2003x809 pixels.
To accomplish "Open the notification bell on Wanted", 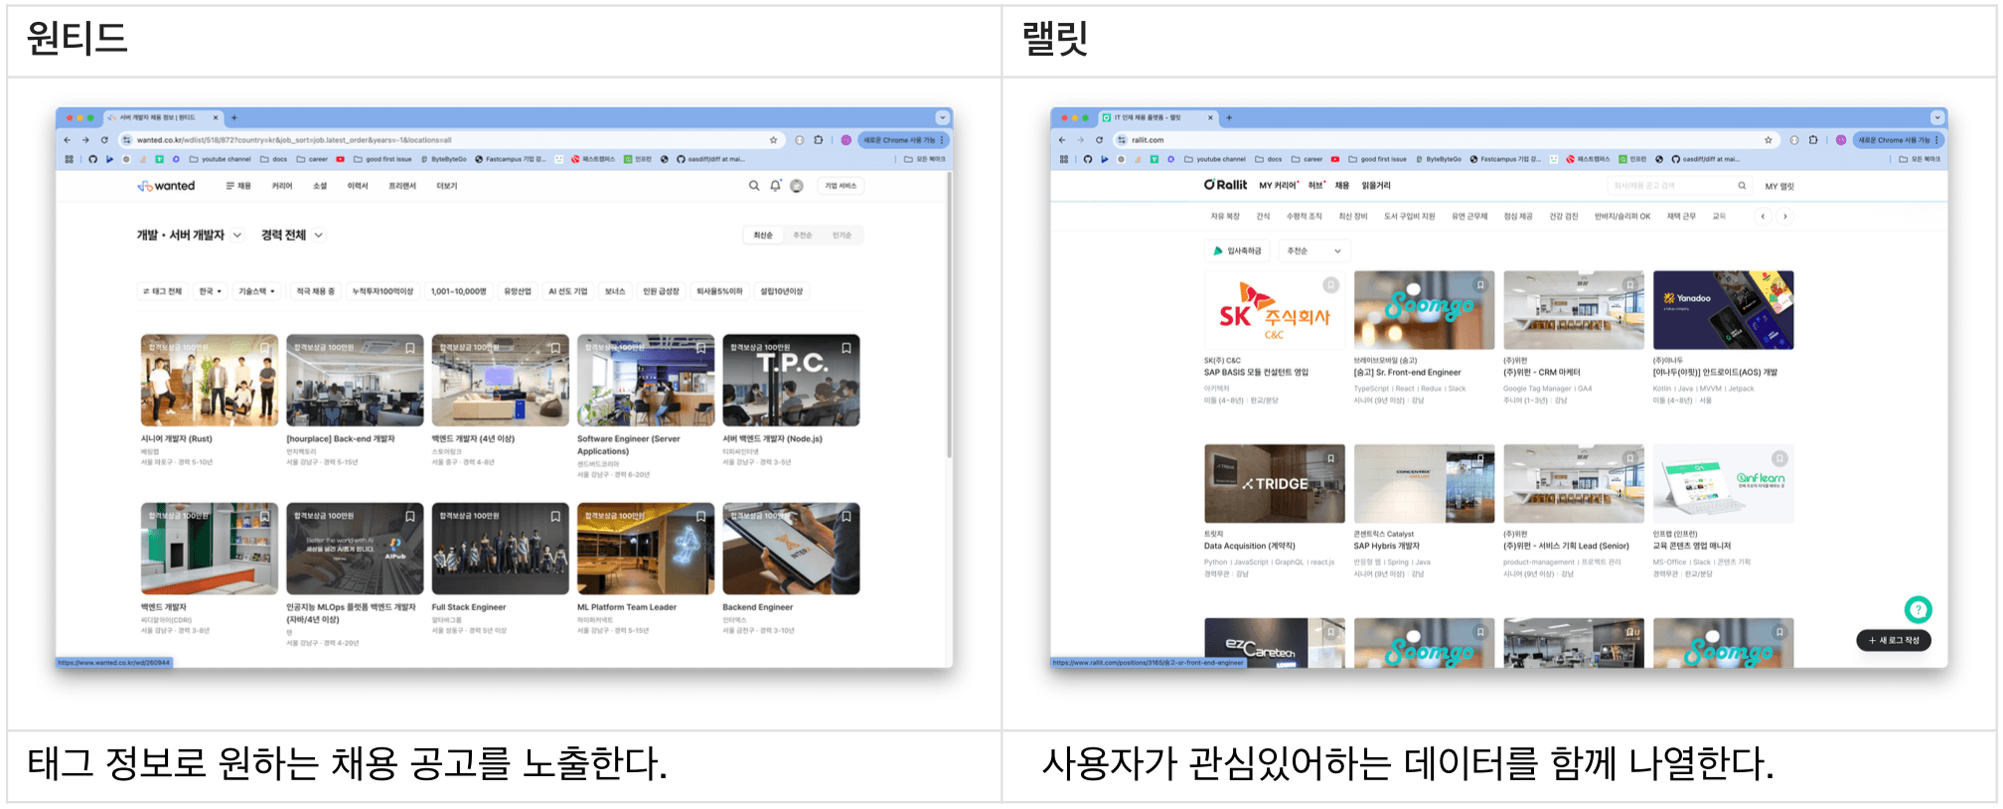I will (775, 186).
